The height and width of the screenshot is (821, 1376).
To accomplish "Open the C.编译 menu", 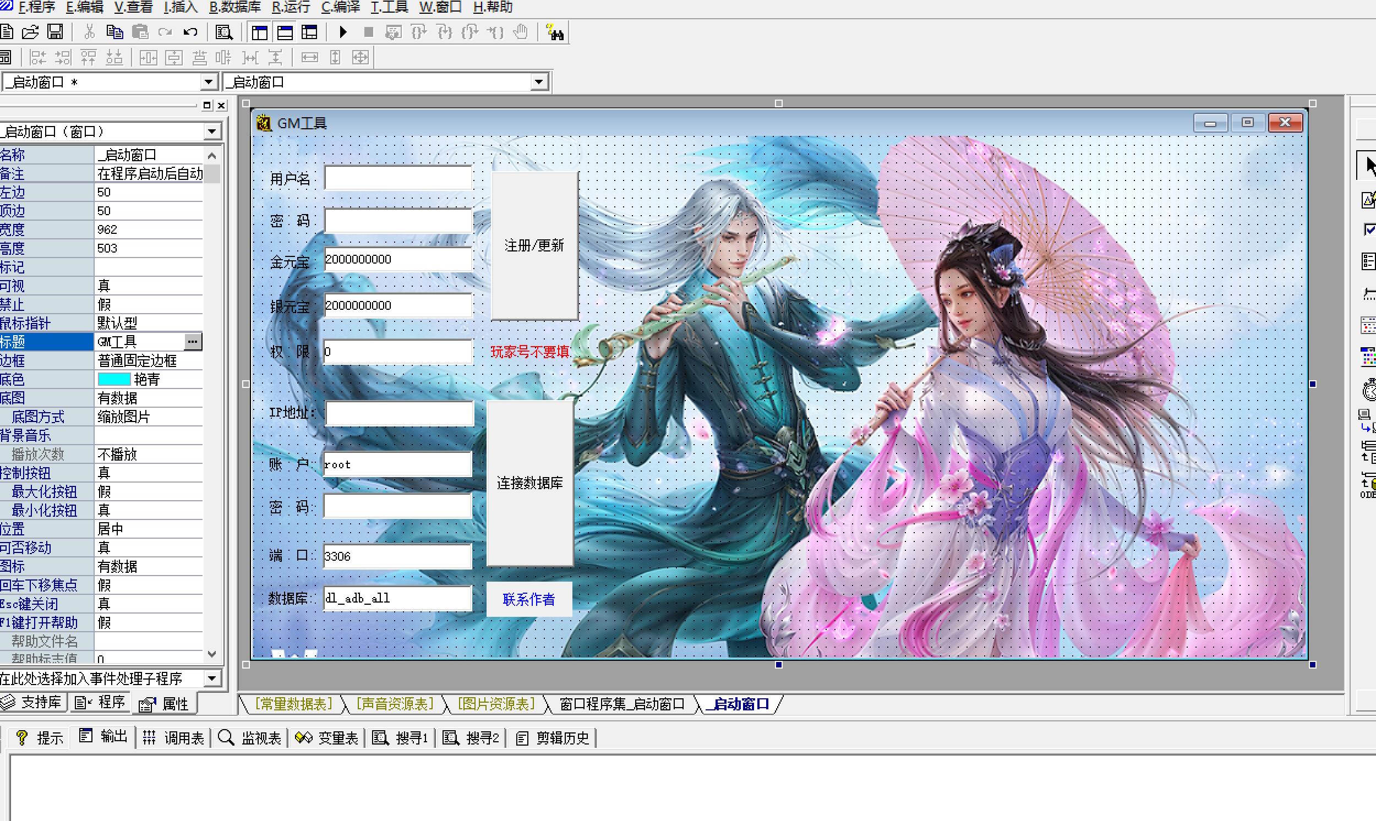I will (x=340, y=7).
